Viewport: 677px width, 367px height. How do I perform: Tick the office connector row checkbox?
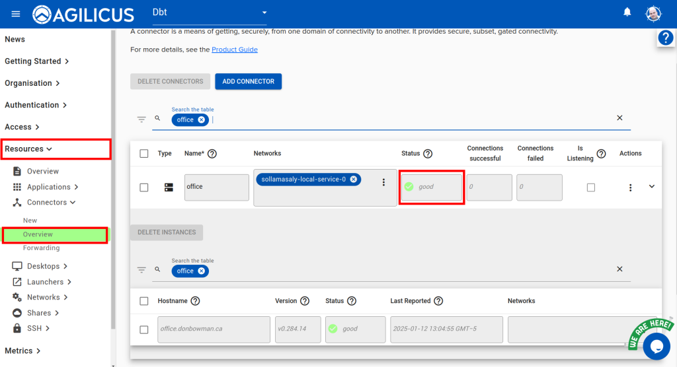pos(144,187)
